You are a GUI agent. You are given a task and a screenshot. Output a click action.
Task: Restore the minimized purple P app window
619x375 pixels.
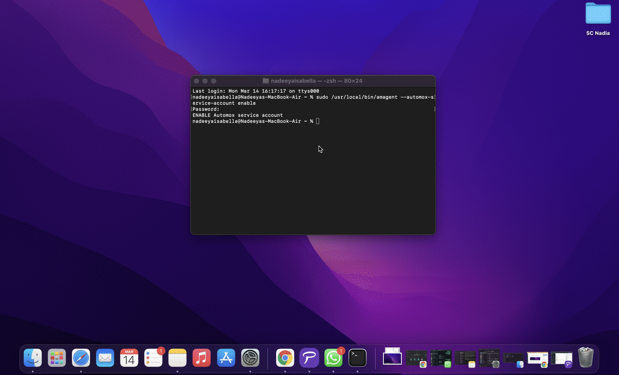[562, 359]
